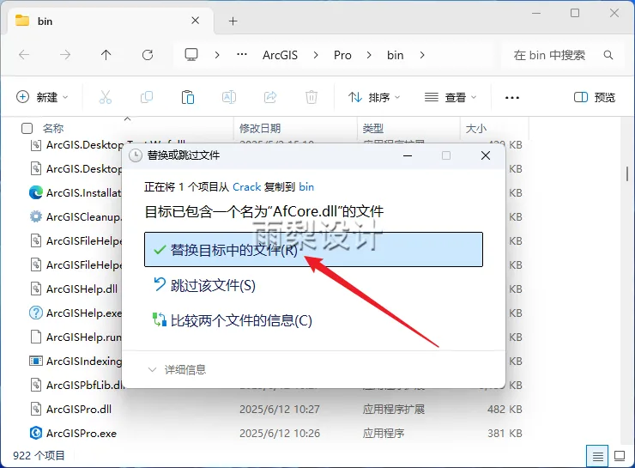Screen dimensions: 635x468
Task: Compare info for both files
Action: tap(233, 320)
